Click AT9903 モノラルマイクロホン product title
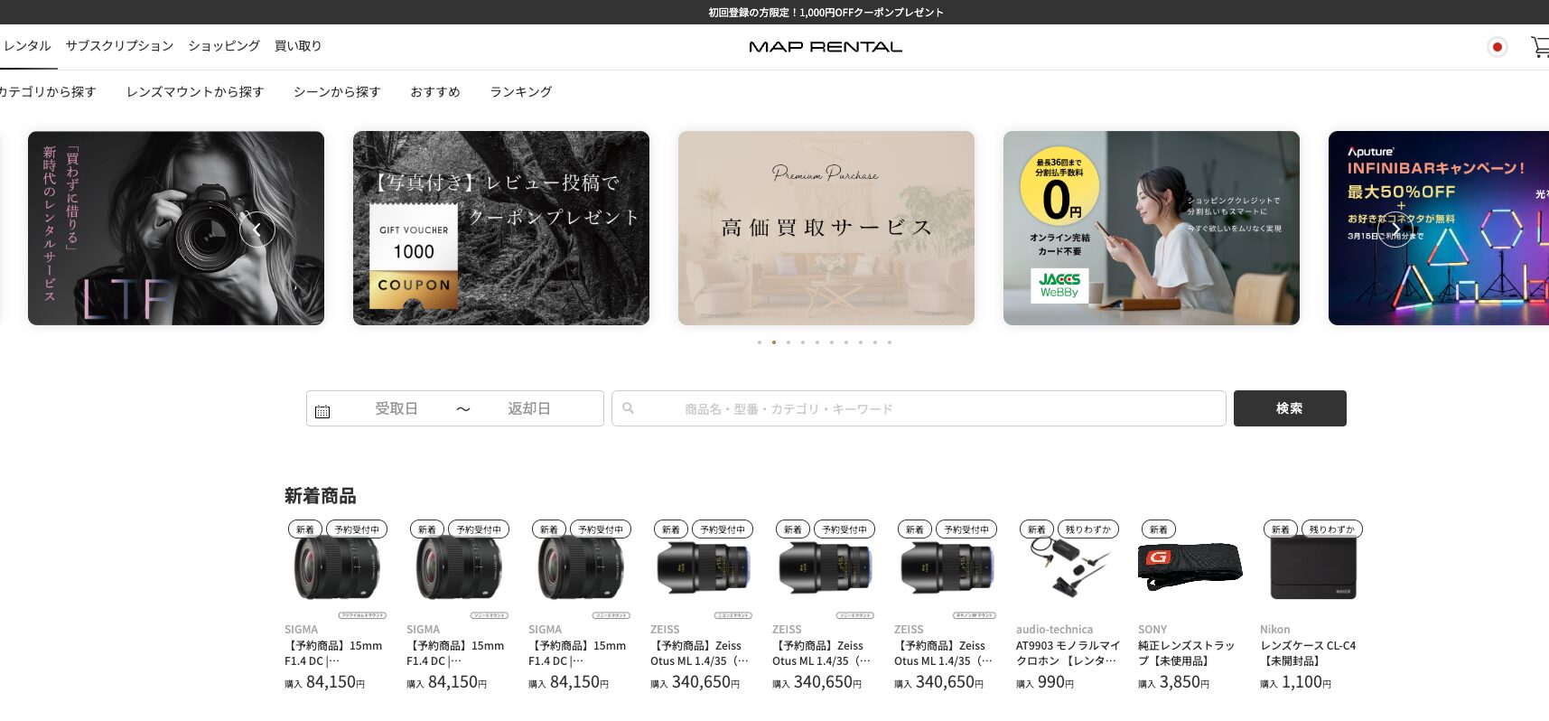The image size is (1549, 721). point(1068,653)
